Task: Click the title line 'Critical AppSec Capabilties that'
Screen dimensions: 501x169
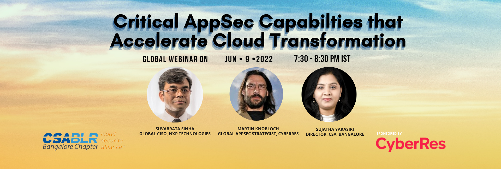Action: point(258,22)
